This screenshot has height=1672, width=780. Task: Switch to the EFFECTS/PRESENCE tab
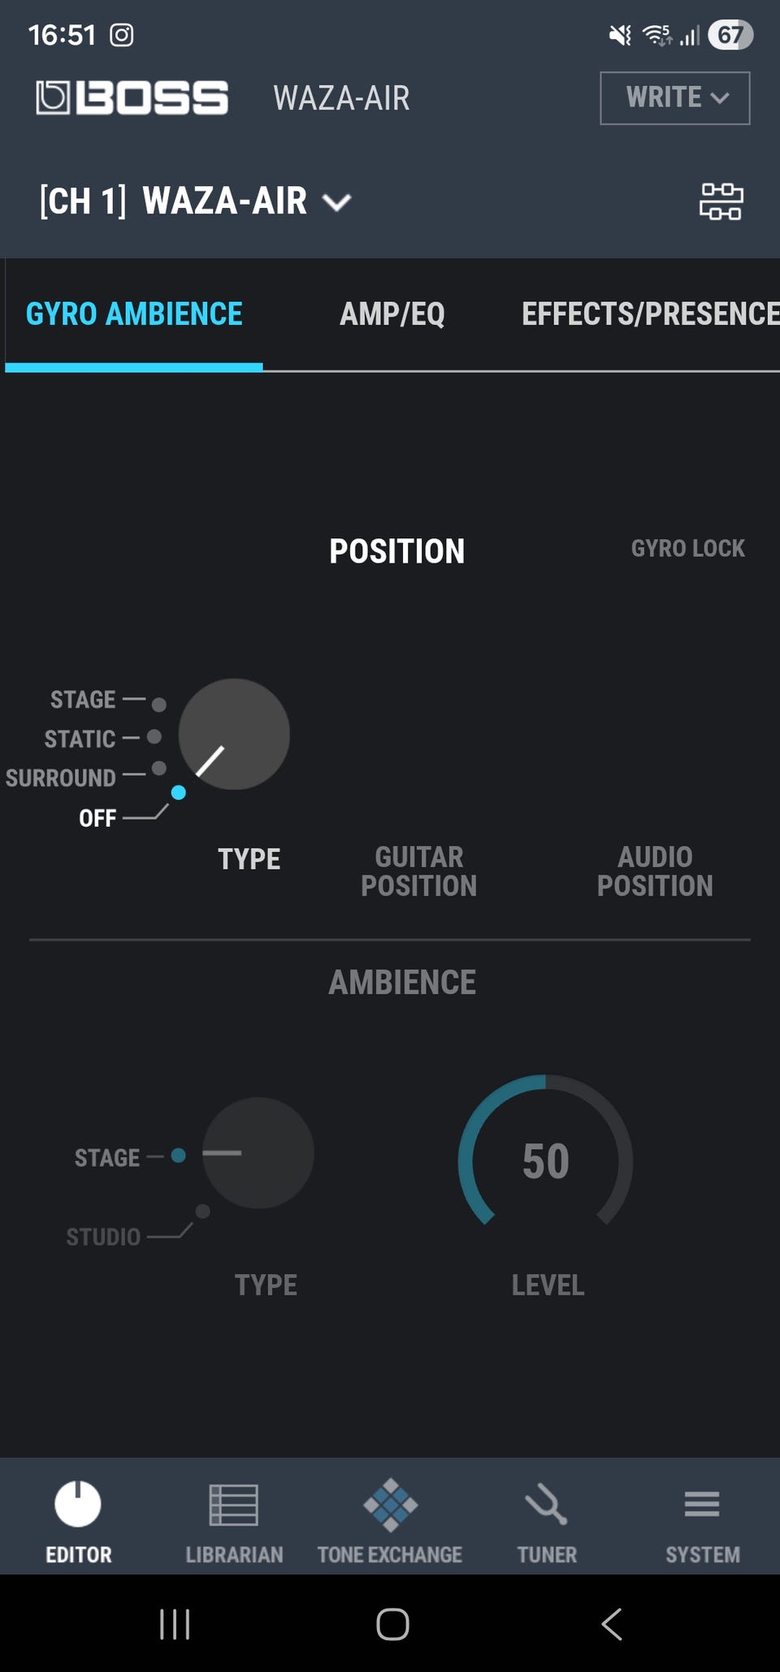650,314
